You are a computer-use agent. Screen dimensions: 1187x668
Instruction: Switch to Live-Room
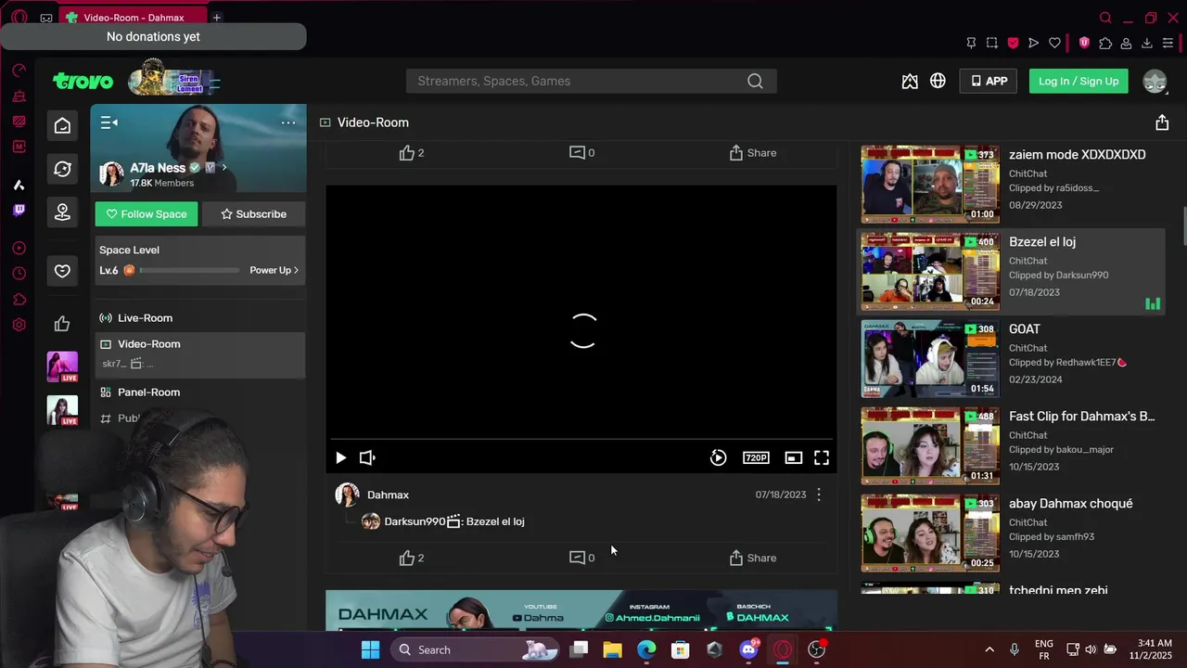(199, 318)
